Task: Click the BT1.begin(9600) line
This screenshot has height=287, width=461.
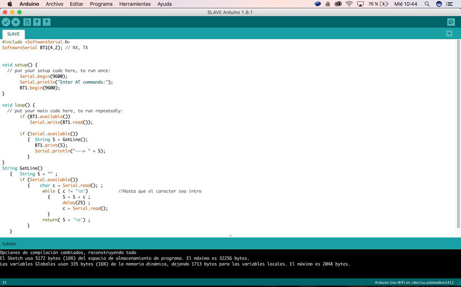Action: coord(40,88)
